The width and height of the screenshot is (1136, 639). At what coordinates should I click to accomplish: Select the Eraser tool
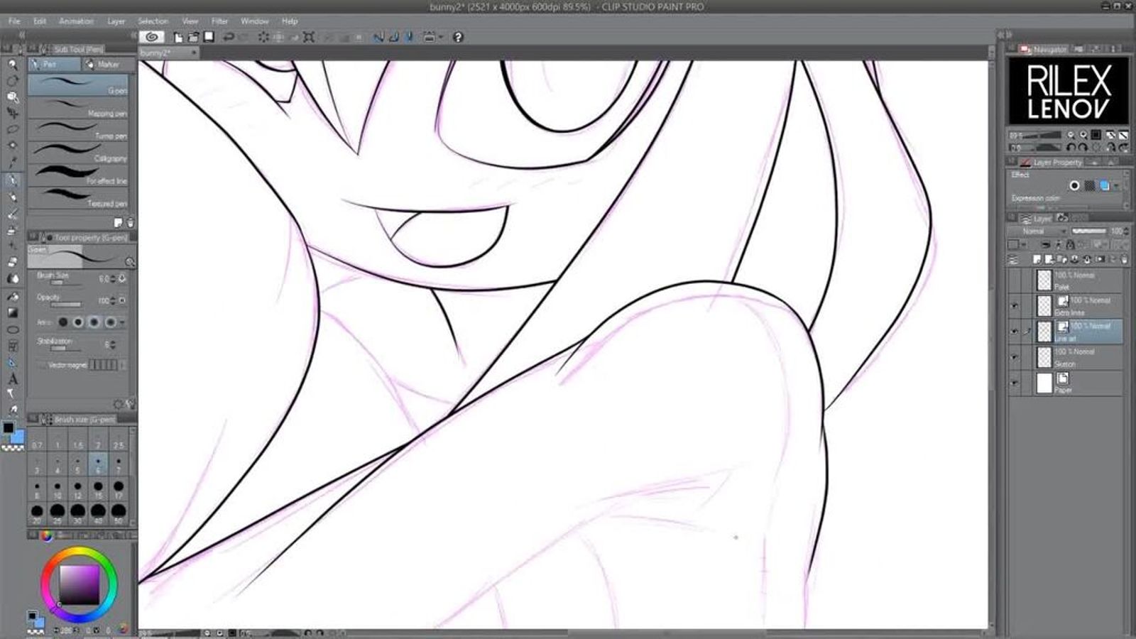(12, 262)
